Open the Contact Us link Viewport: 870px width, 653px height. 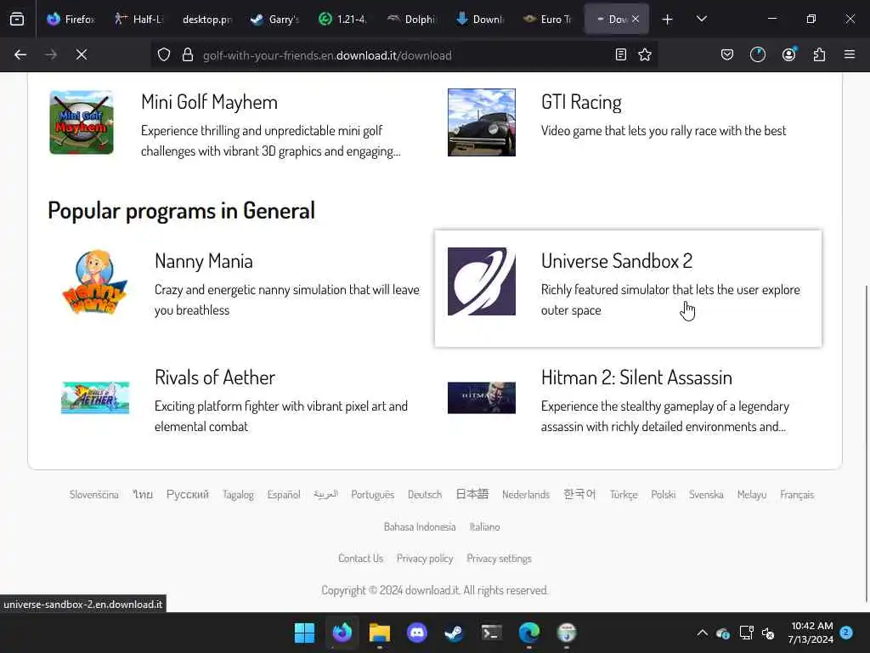point(360,558)
